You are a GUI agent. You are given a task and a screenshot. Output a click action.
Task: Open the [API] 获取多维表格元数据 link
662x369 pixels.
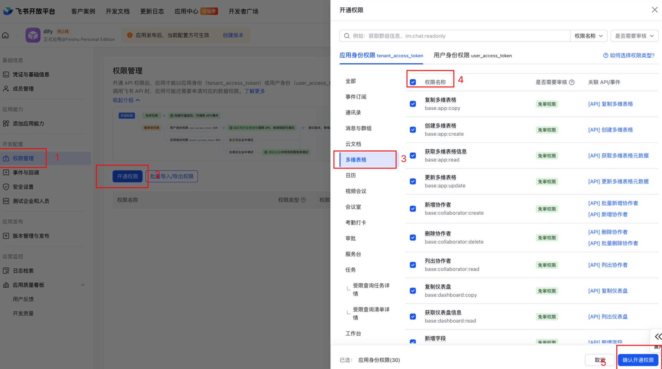[618, 156]
